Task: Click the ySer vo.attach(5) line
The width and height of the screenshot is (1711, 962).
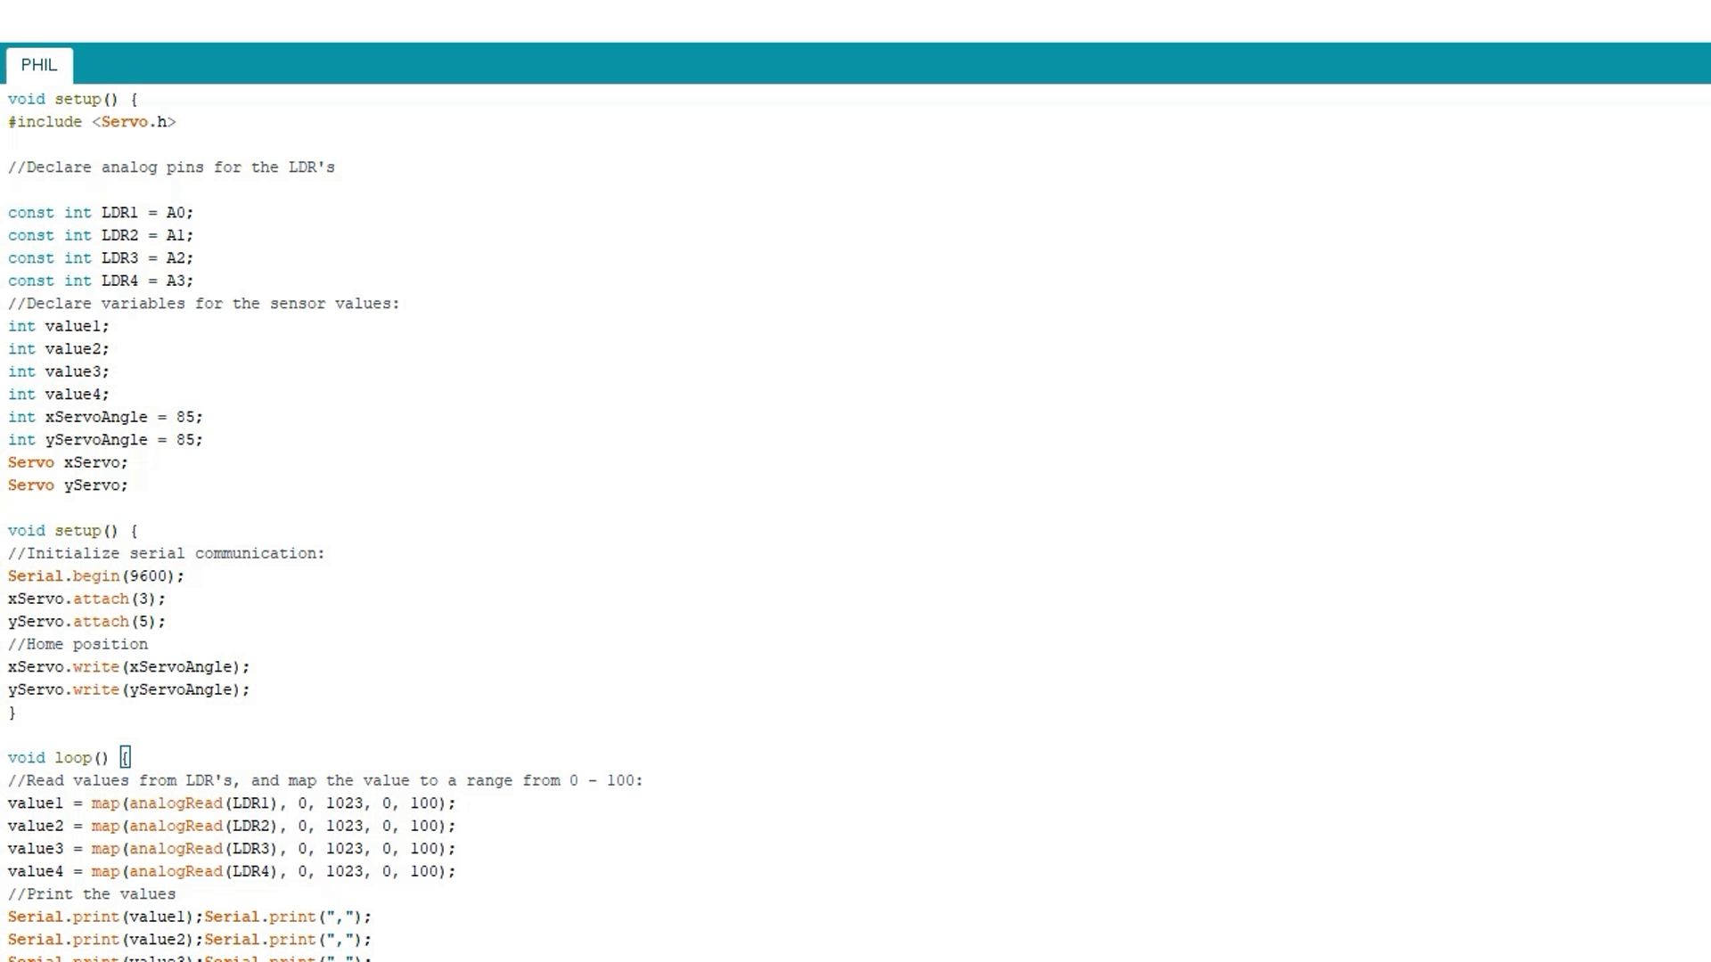Action: [86, 622]
